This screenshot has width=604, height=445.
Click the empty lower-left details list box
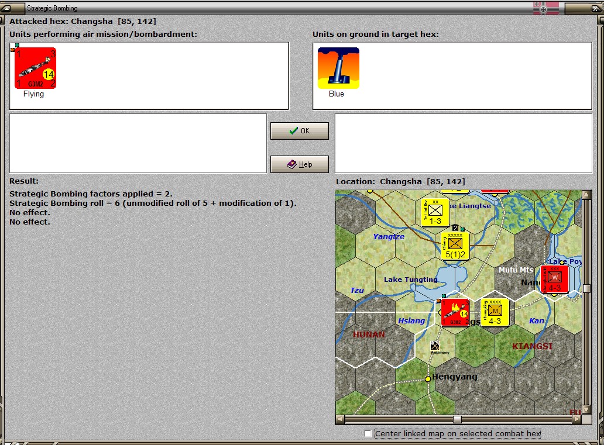click(138, 143)
